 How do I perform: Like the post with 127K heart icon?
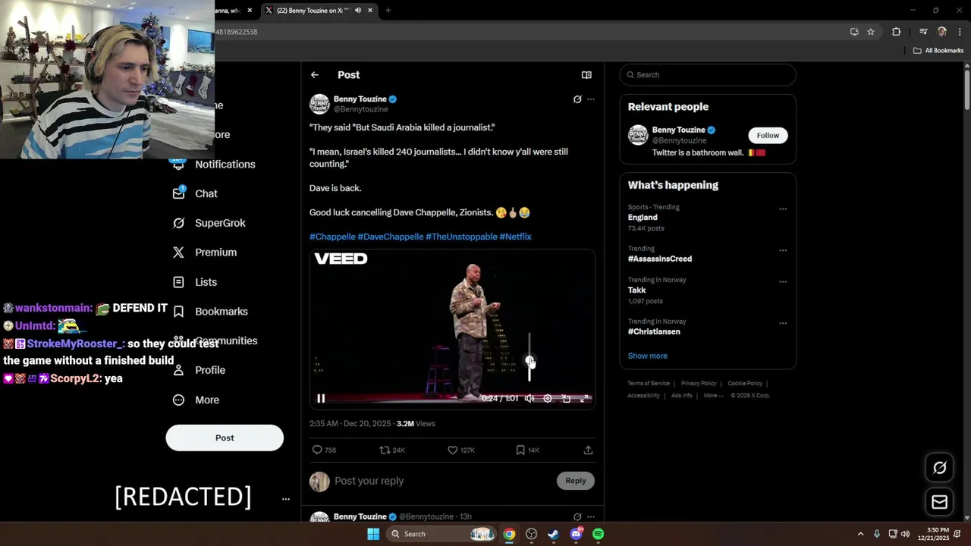(452, 450)
